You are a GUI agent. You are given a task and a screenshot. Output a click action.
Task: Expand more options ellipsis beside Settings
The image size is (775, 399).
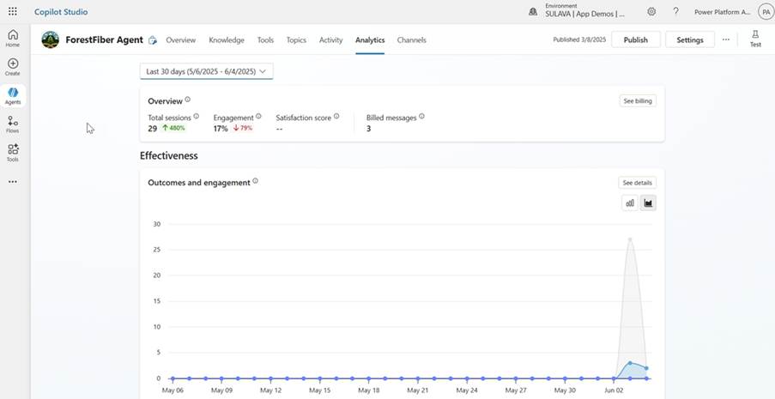tap(726, 39)
